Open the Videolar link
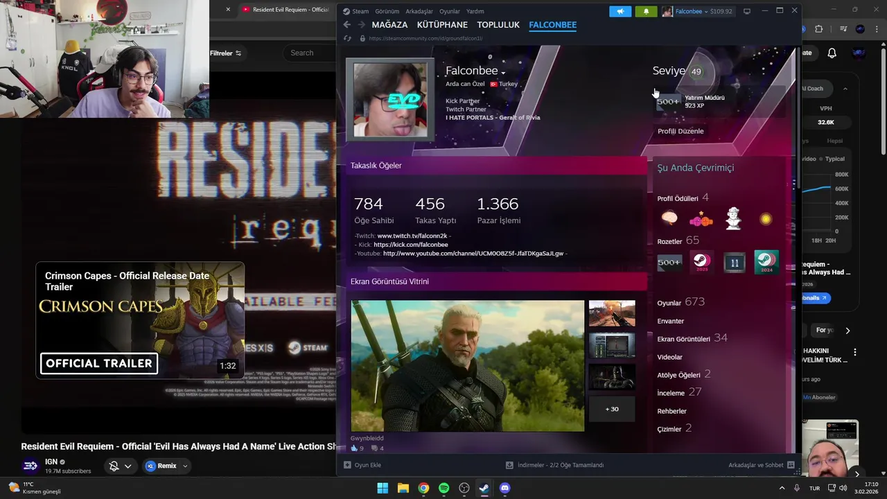 point(670,358)
